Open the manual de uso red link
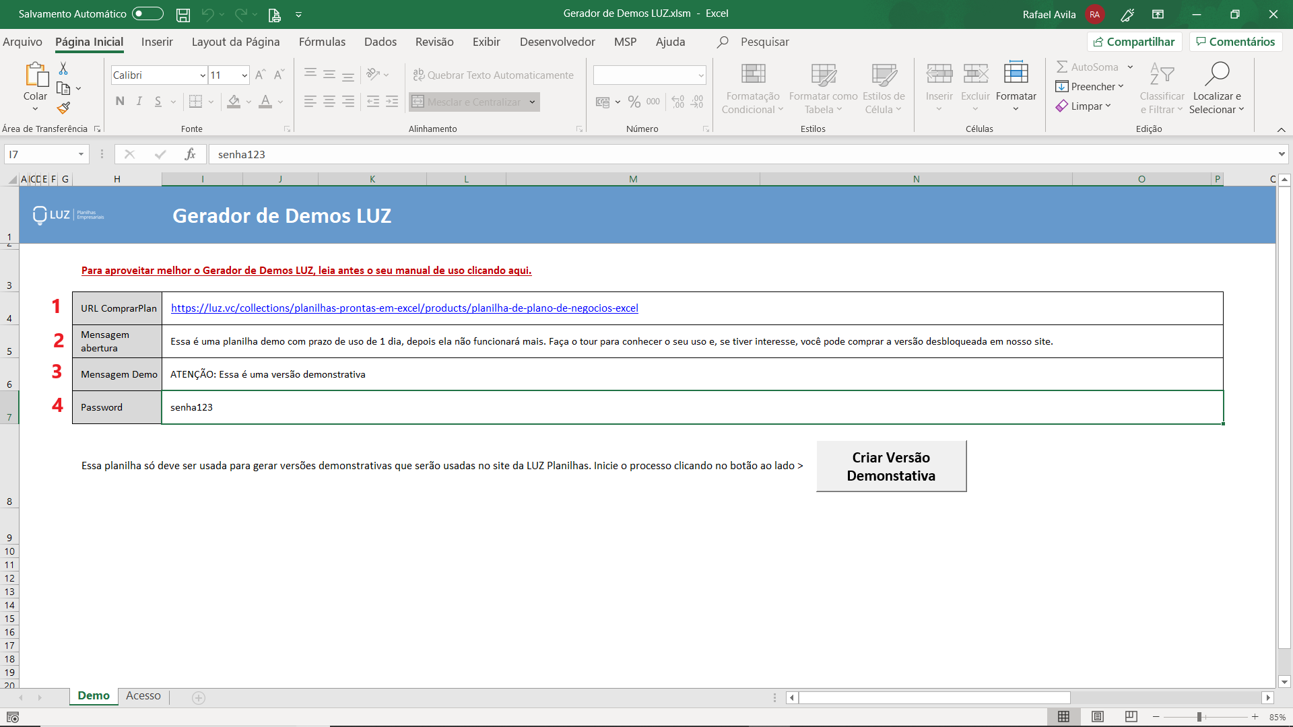Viewport: 1293px width, 727px height. click(306, 270)
